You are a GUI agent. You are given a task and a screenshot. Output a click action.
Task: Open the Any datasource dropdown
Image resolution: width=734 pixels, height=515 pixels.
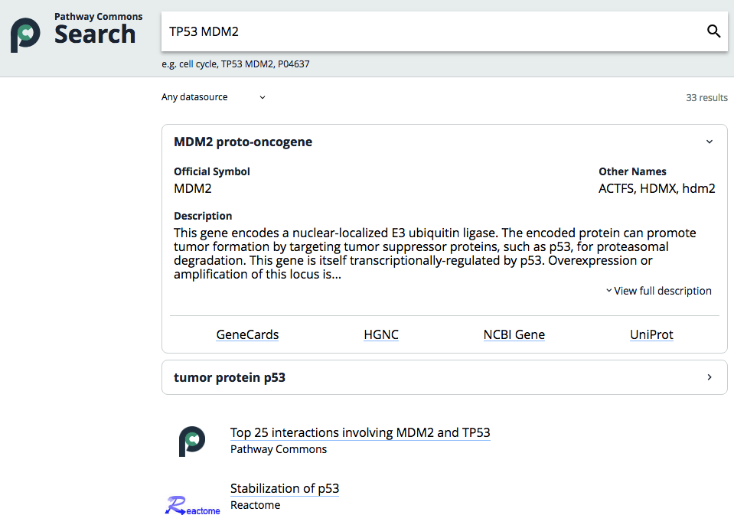214,97
